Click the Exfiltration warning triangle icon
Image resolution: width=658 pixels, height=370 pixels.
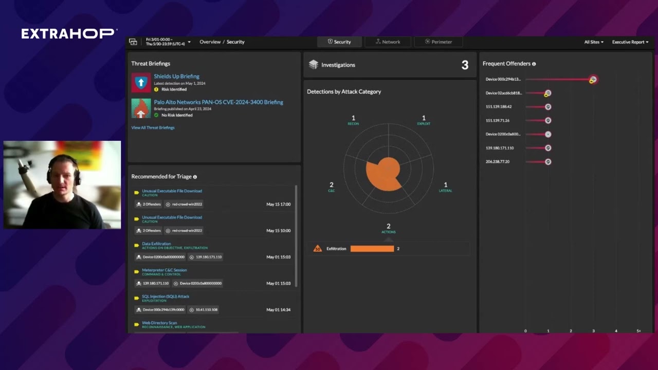(x=318, y=249)
